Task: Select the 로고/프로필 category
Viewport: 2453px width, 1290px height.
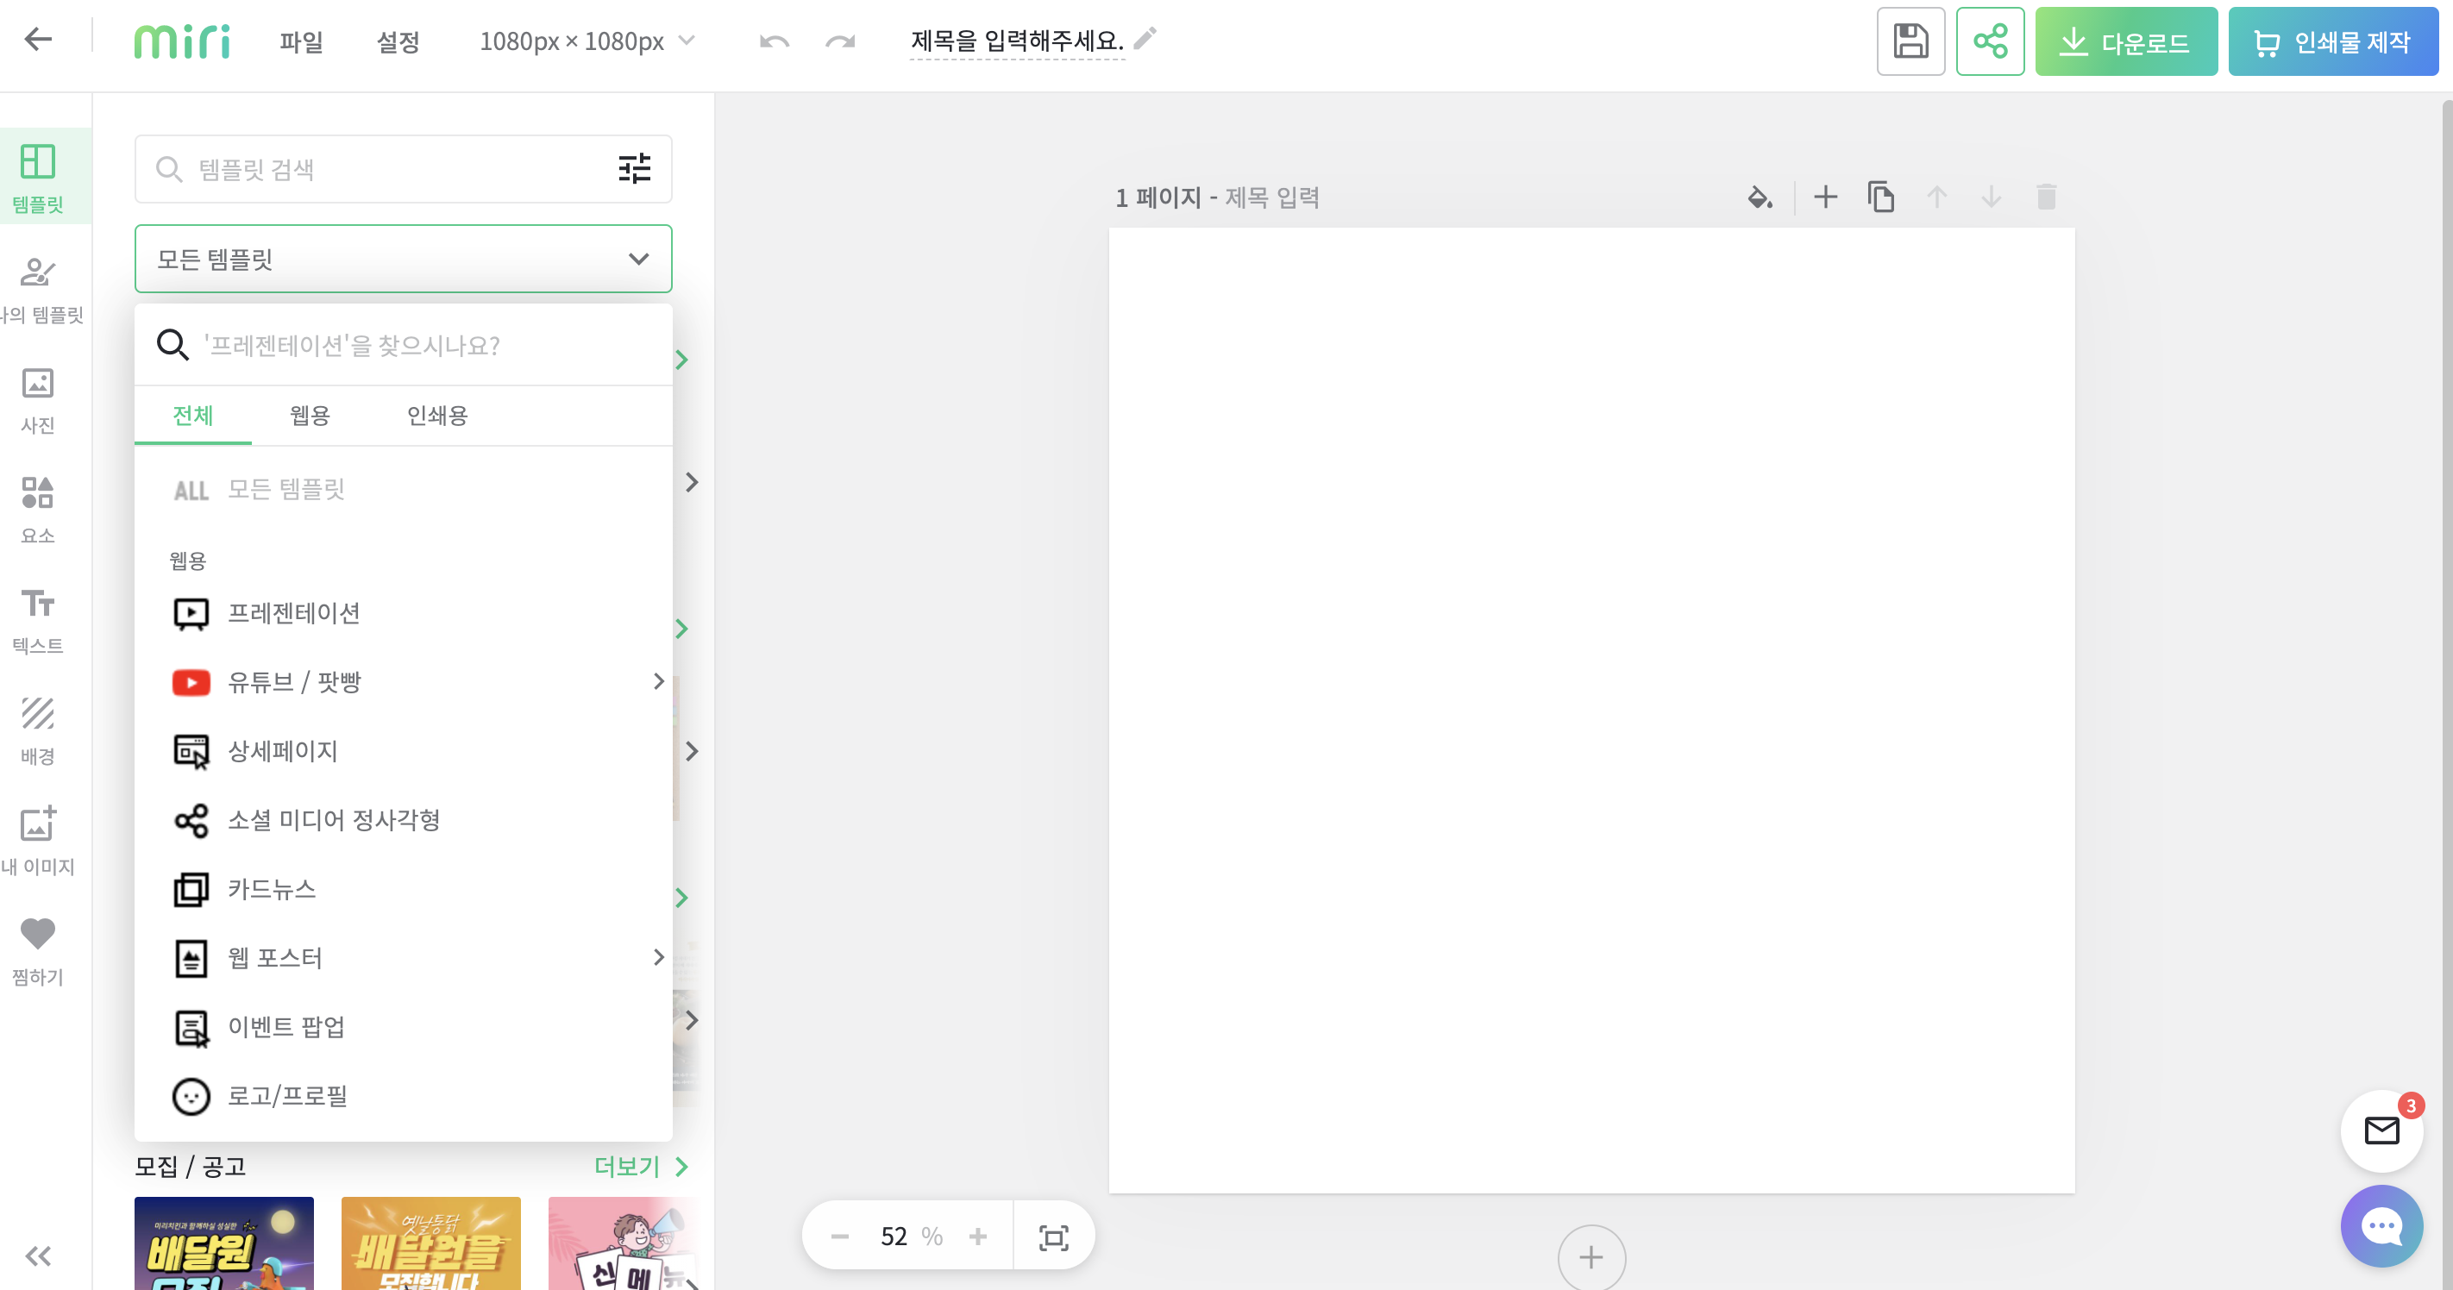Action: point(403,1096)
